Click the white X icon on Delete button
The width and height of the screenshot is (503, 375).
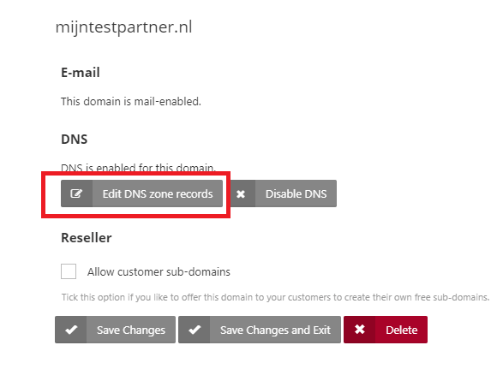coord(360,329)
